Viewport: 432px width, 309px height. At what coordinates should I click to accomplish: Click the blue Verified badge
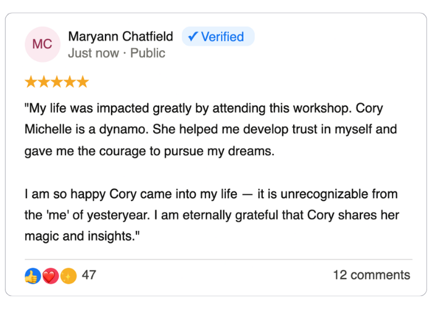point(218,37)
